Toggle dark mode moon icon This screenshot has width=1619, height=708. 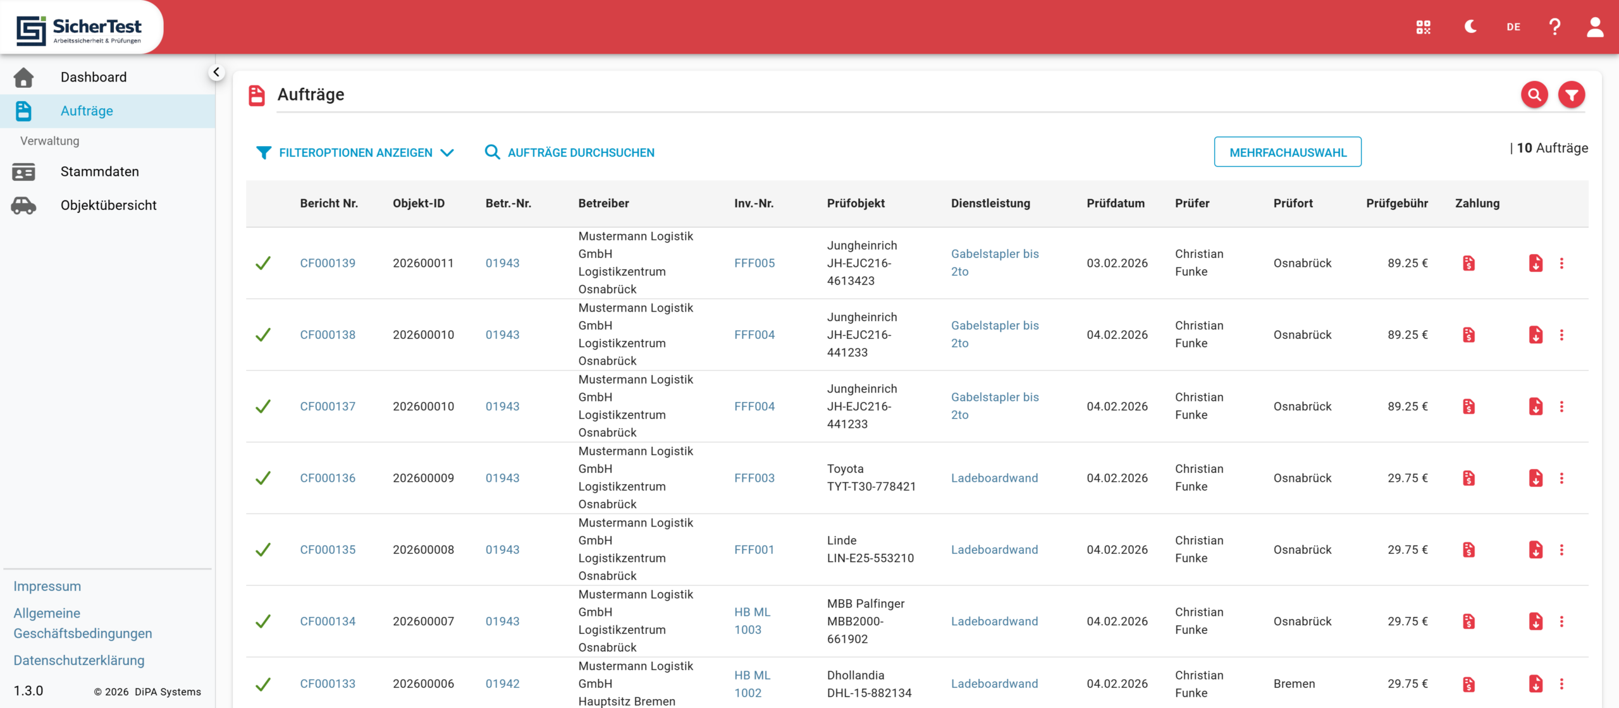coord(1470,27)
